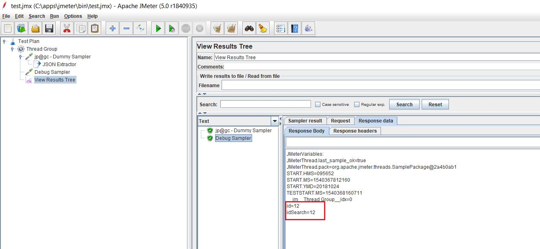Click the New test plan toolbar icon
Image resolution: width=540 pixels, height=249 pixels.
tap(8, 28)
